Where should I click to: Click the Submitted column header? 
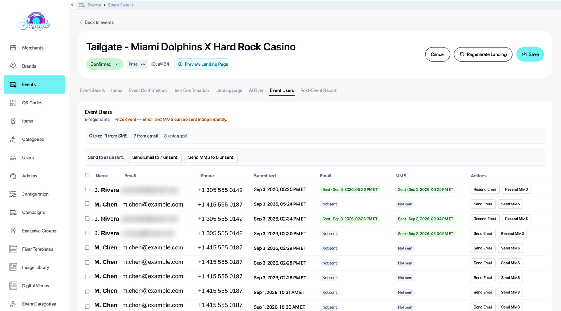click(265, 176)
